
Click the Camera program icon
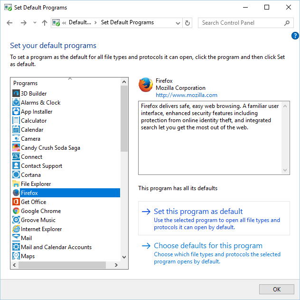click(16, 138)
